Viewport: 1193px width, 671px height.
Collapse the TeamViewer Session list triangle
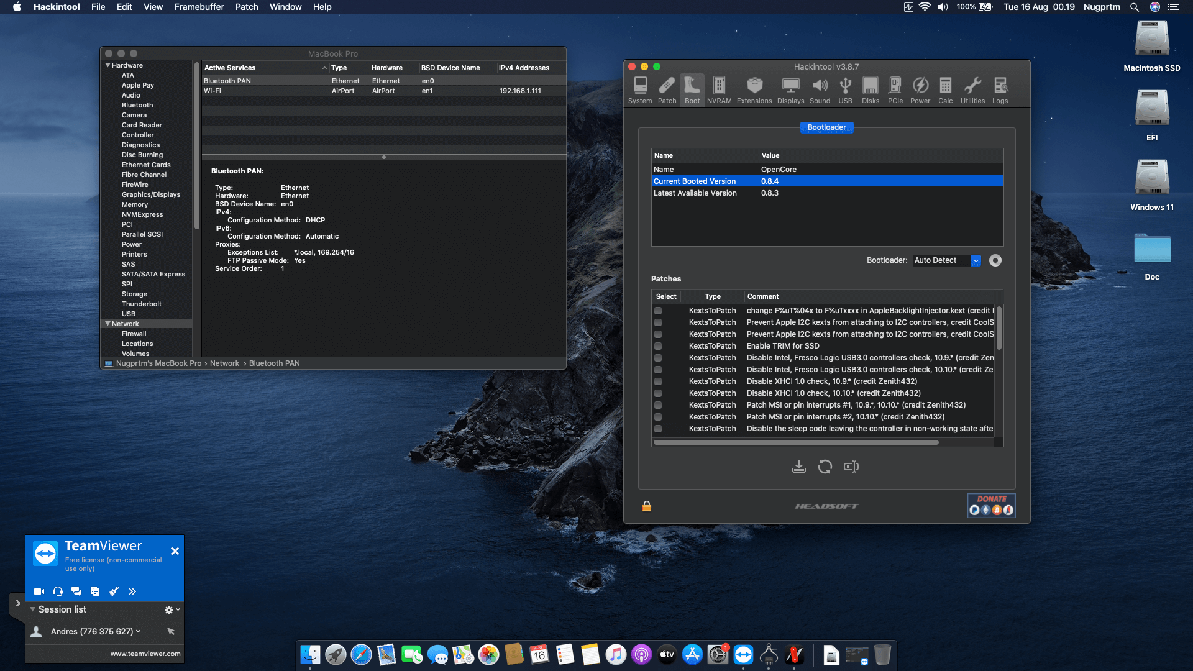(32, 609)
